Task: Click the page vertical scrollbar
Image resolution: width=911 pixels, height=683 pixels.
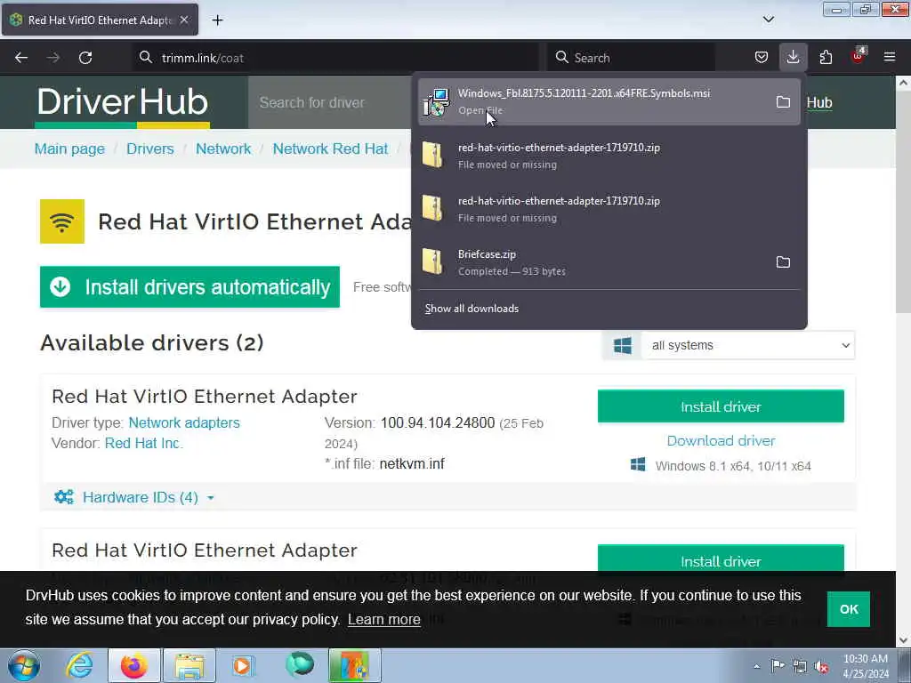Action: [x=904, y=204]
